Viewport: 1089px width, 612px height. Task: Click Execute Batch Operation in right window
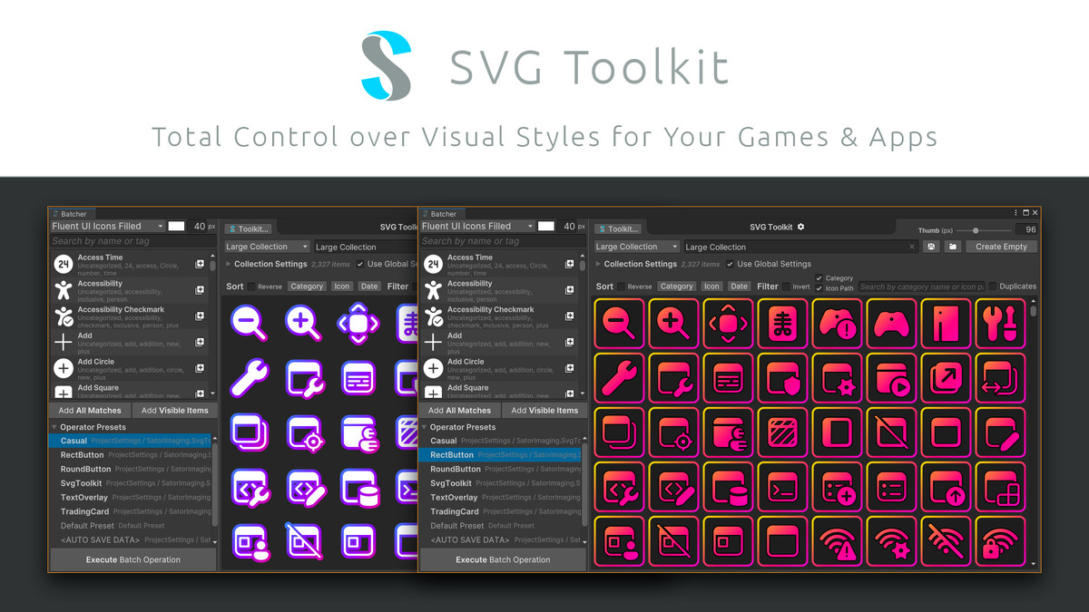pos(502,559)
